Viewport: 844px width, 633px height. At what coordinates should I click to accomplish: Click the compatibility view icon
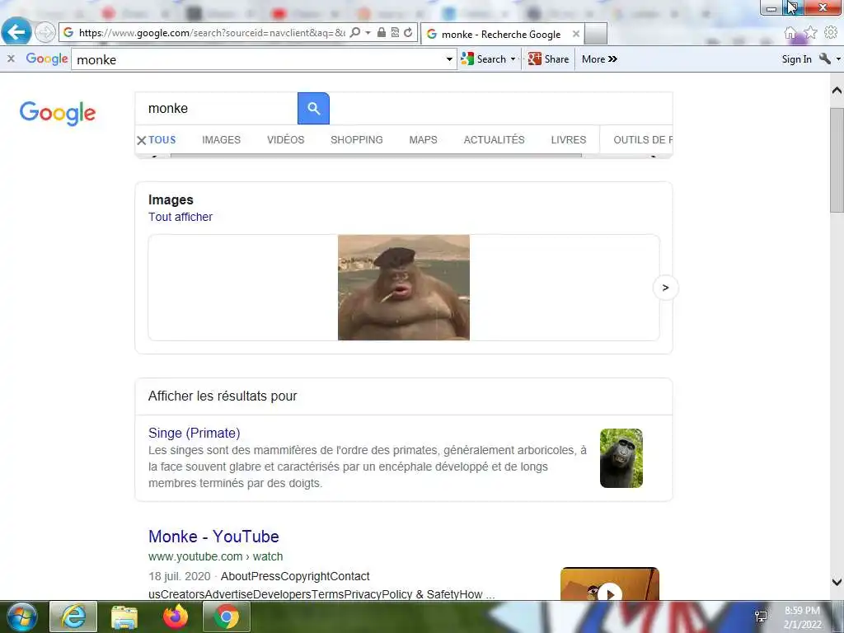click(395, 32)
